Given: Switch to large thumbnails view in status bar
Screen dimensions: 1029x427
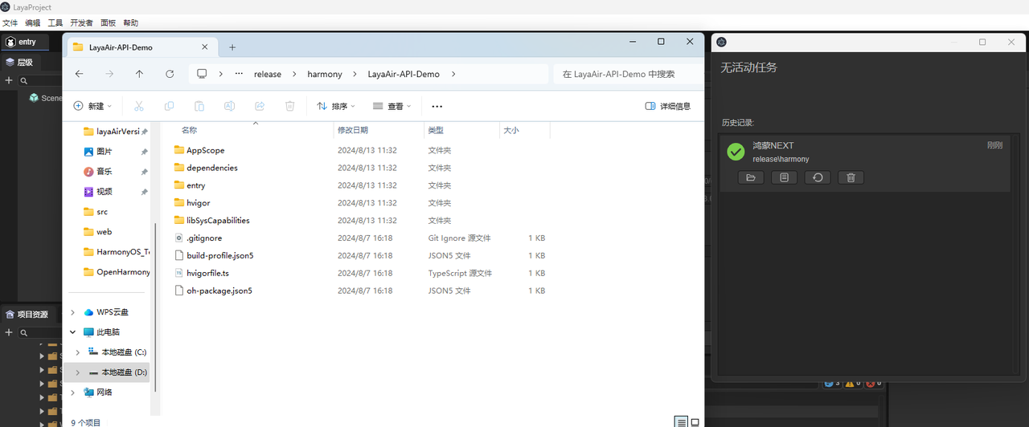Looking at the screenshot, I should (695, 421).
